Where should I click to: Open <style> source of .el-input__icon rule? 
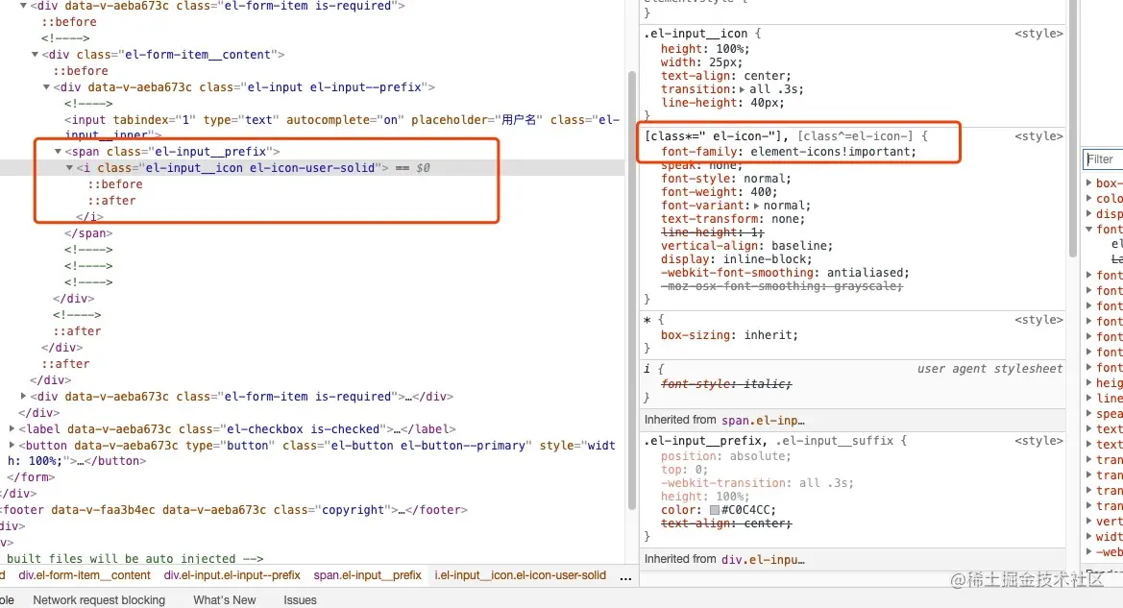1038,34
